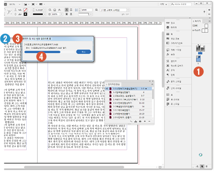
Task: Click the opacity 100% input field
Action: (55, 14)
